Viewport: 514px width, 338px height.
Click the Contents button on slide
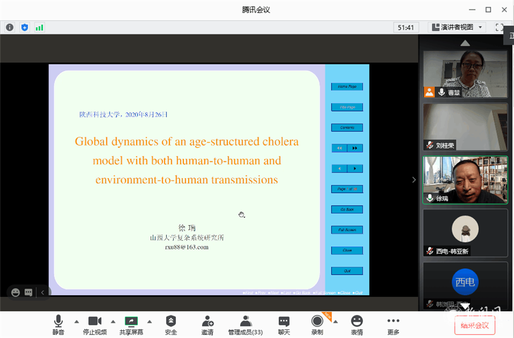(347, 127)
